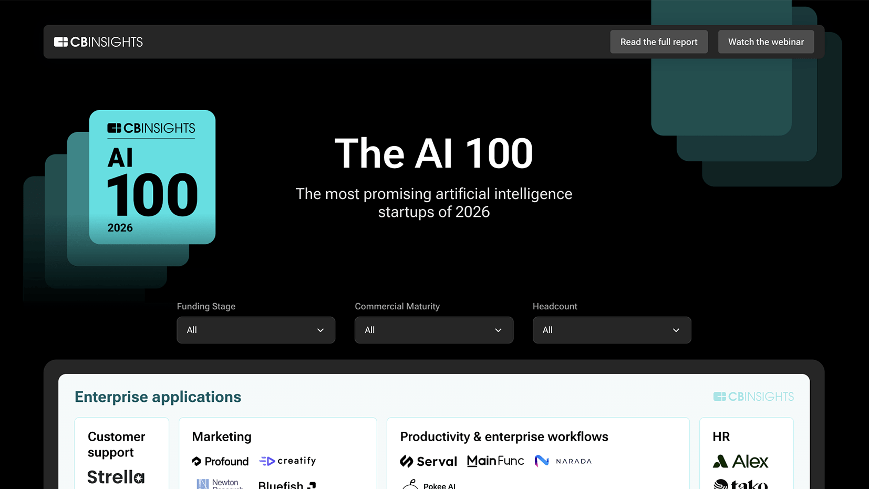869x489 pixels.
Task: Click the AI 100 2026 badge image
Action: [x=152, y=177]
